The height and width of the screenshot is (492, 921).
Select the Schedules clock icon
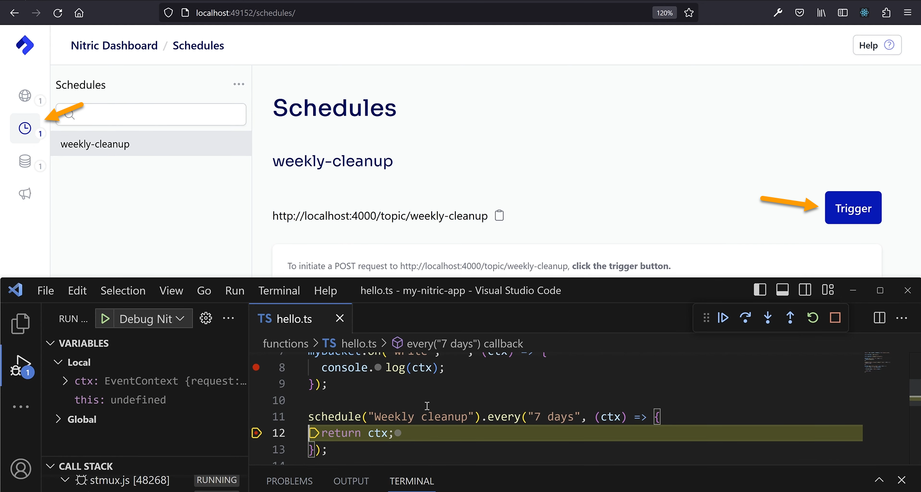(x=25, y=128)
